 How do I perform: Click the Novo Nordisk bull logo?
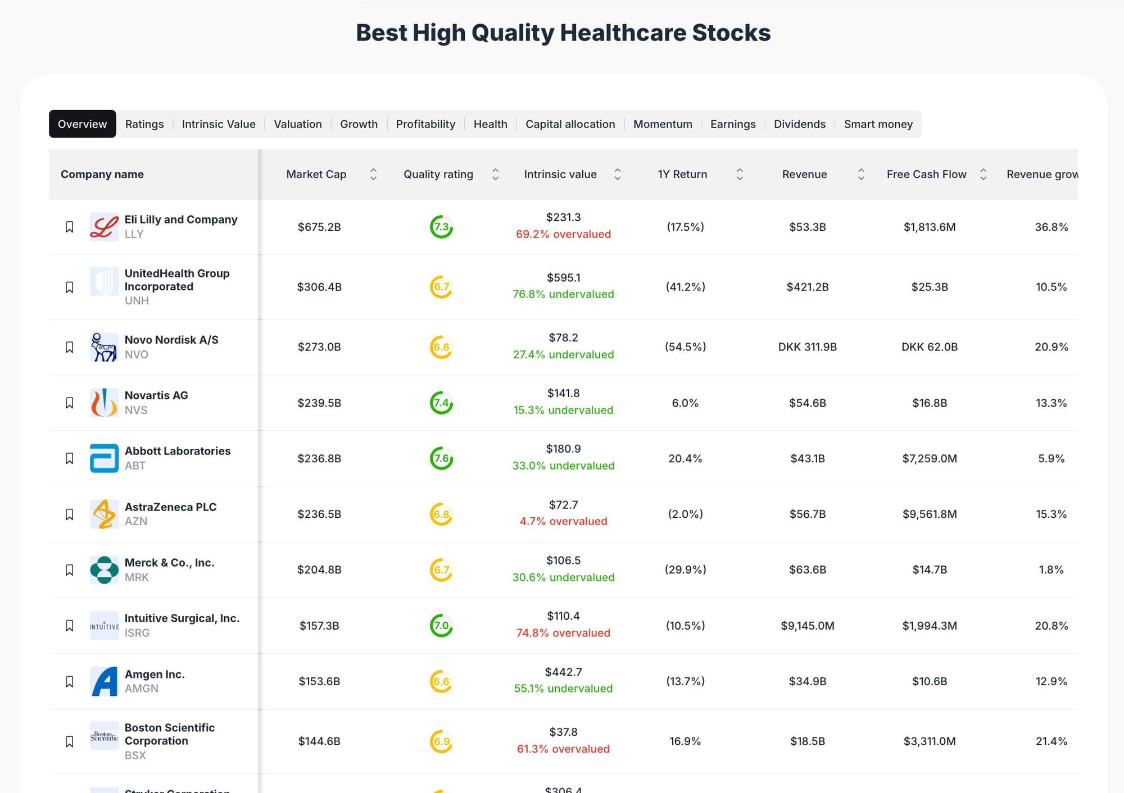point(104,347)
